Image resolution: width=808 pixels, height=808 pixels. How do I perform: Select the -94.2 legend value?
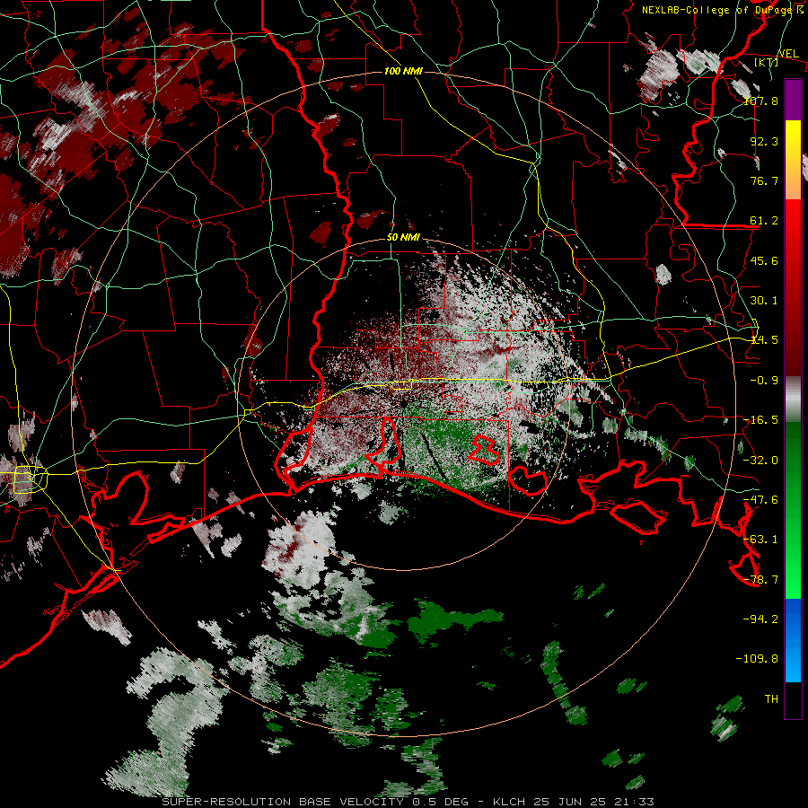point(760,619)
